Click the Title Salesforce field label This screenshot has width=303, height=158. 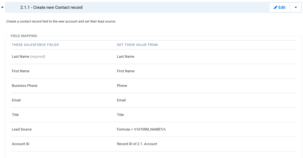click(x=15, y=115)
